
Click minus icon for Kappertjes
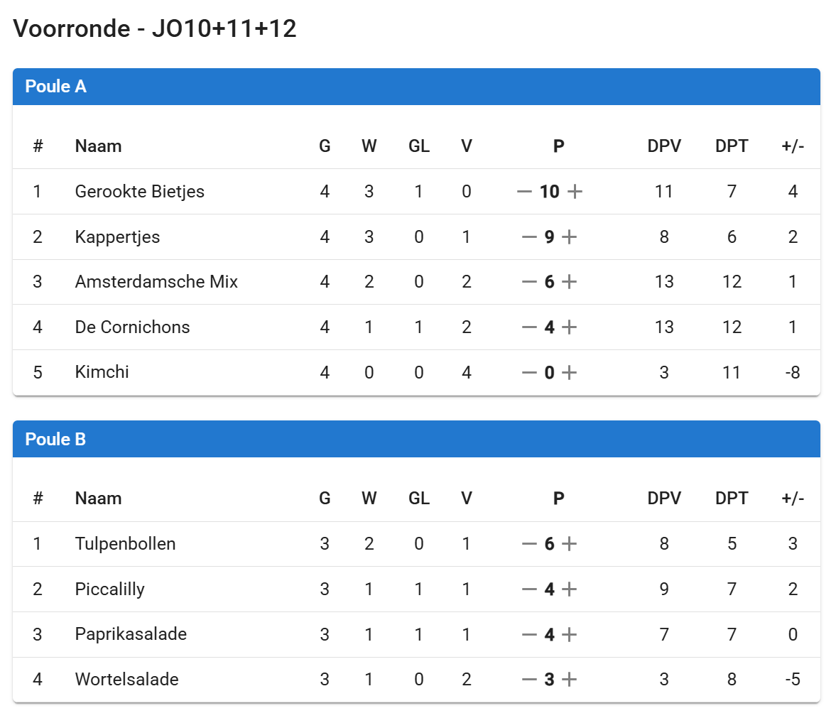(529, 237)
